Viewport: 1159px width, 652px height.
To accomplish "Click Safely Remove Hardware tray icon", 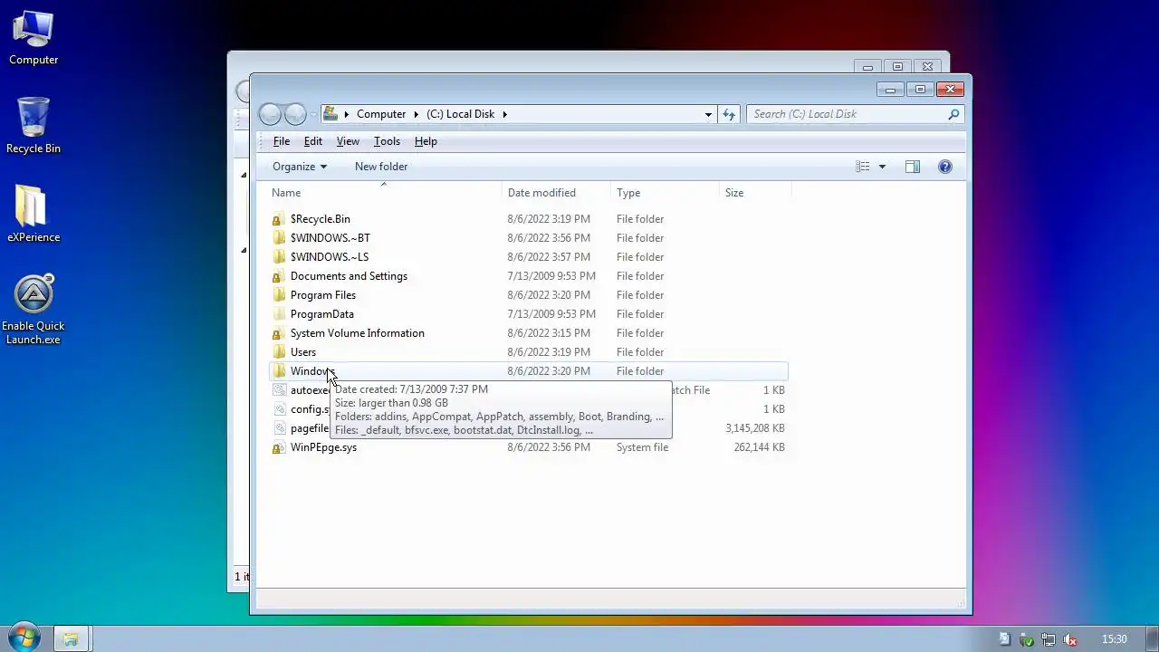I will (x=1027, y=639).
